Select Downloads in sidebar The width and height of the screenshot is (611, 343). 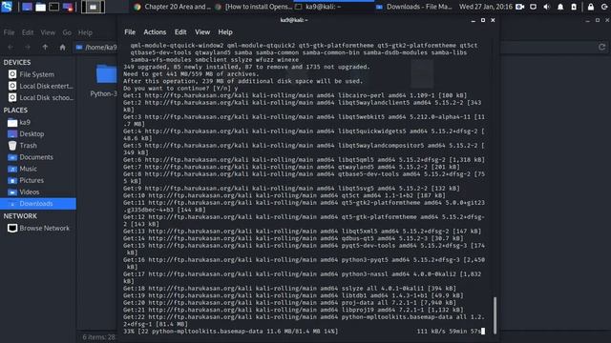tap(38, 204)
